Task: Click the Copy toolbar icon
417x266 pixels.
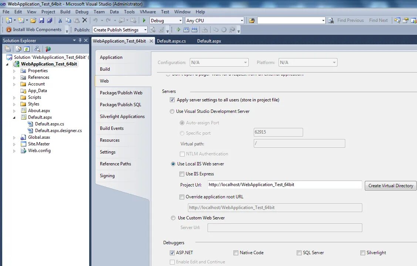Action: (x=68, y=20)
